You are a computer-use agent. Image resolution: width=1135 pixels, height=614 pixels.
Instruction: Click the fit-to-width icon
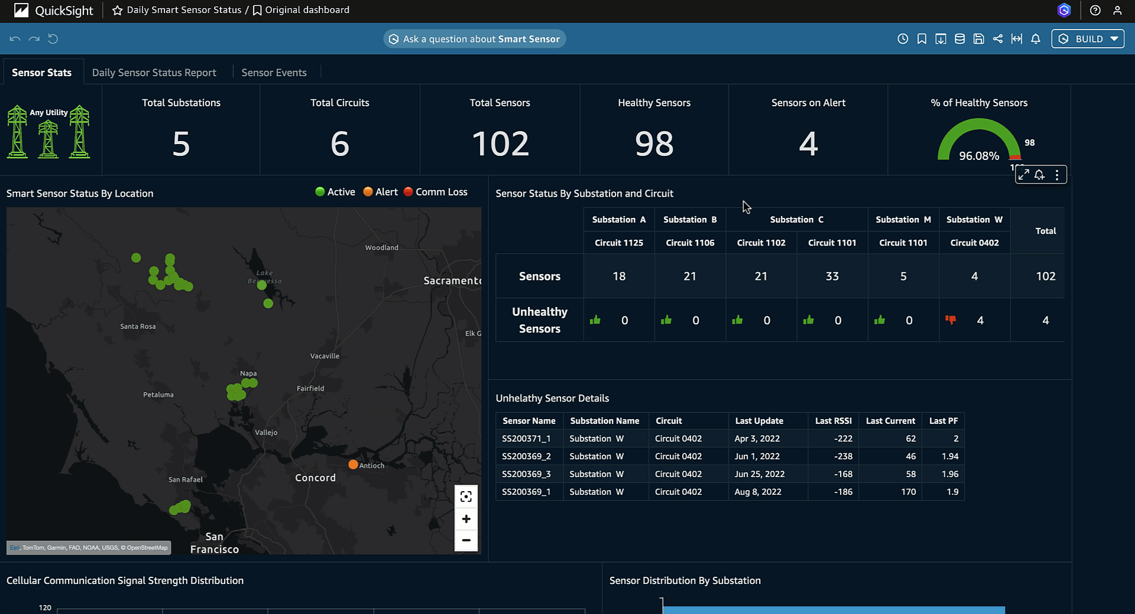pyautogui.click(x=1017, y=39)
